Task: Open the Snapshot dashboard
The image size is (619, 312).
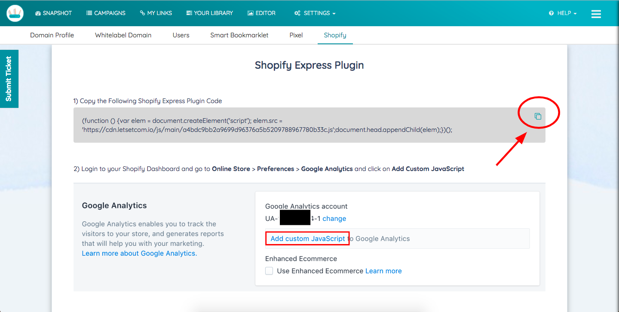Action: click(53, 13)
